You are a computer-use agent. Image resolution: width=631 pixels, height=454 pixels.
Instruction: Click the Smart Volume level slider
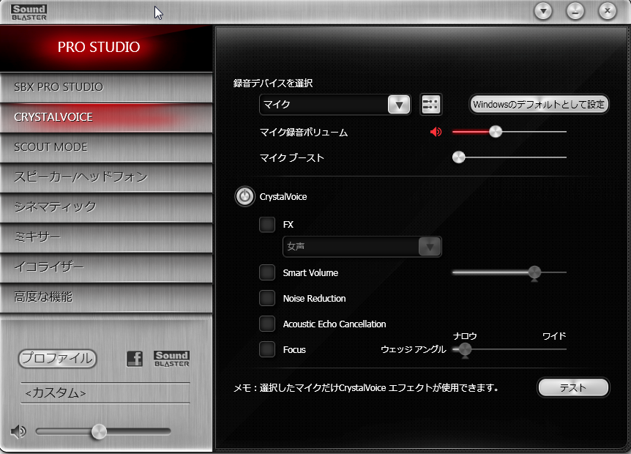[x=509, y=273]
